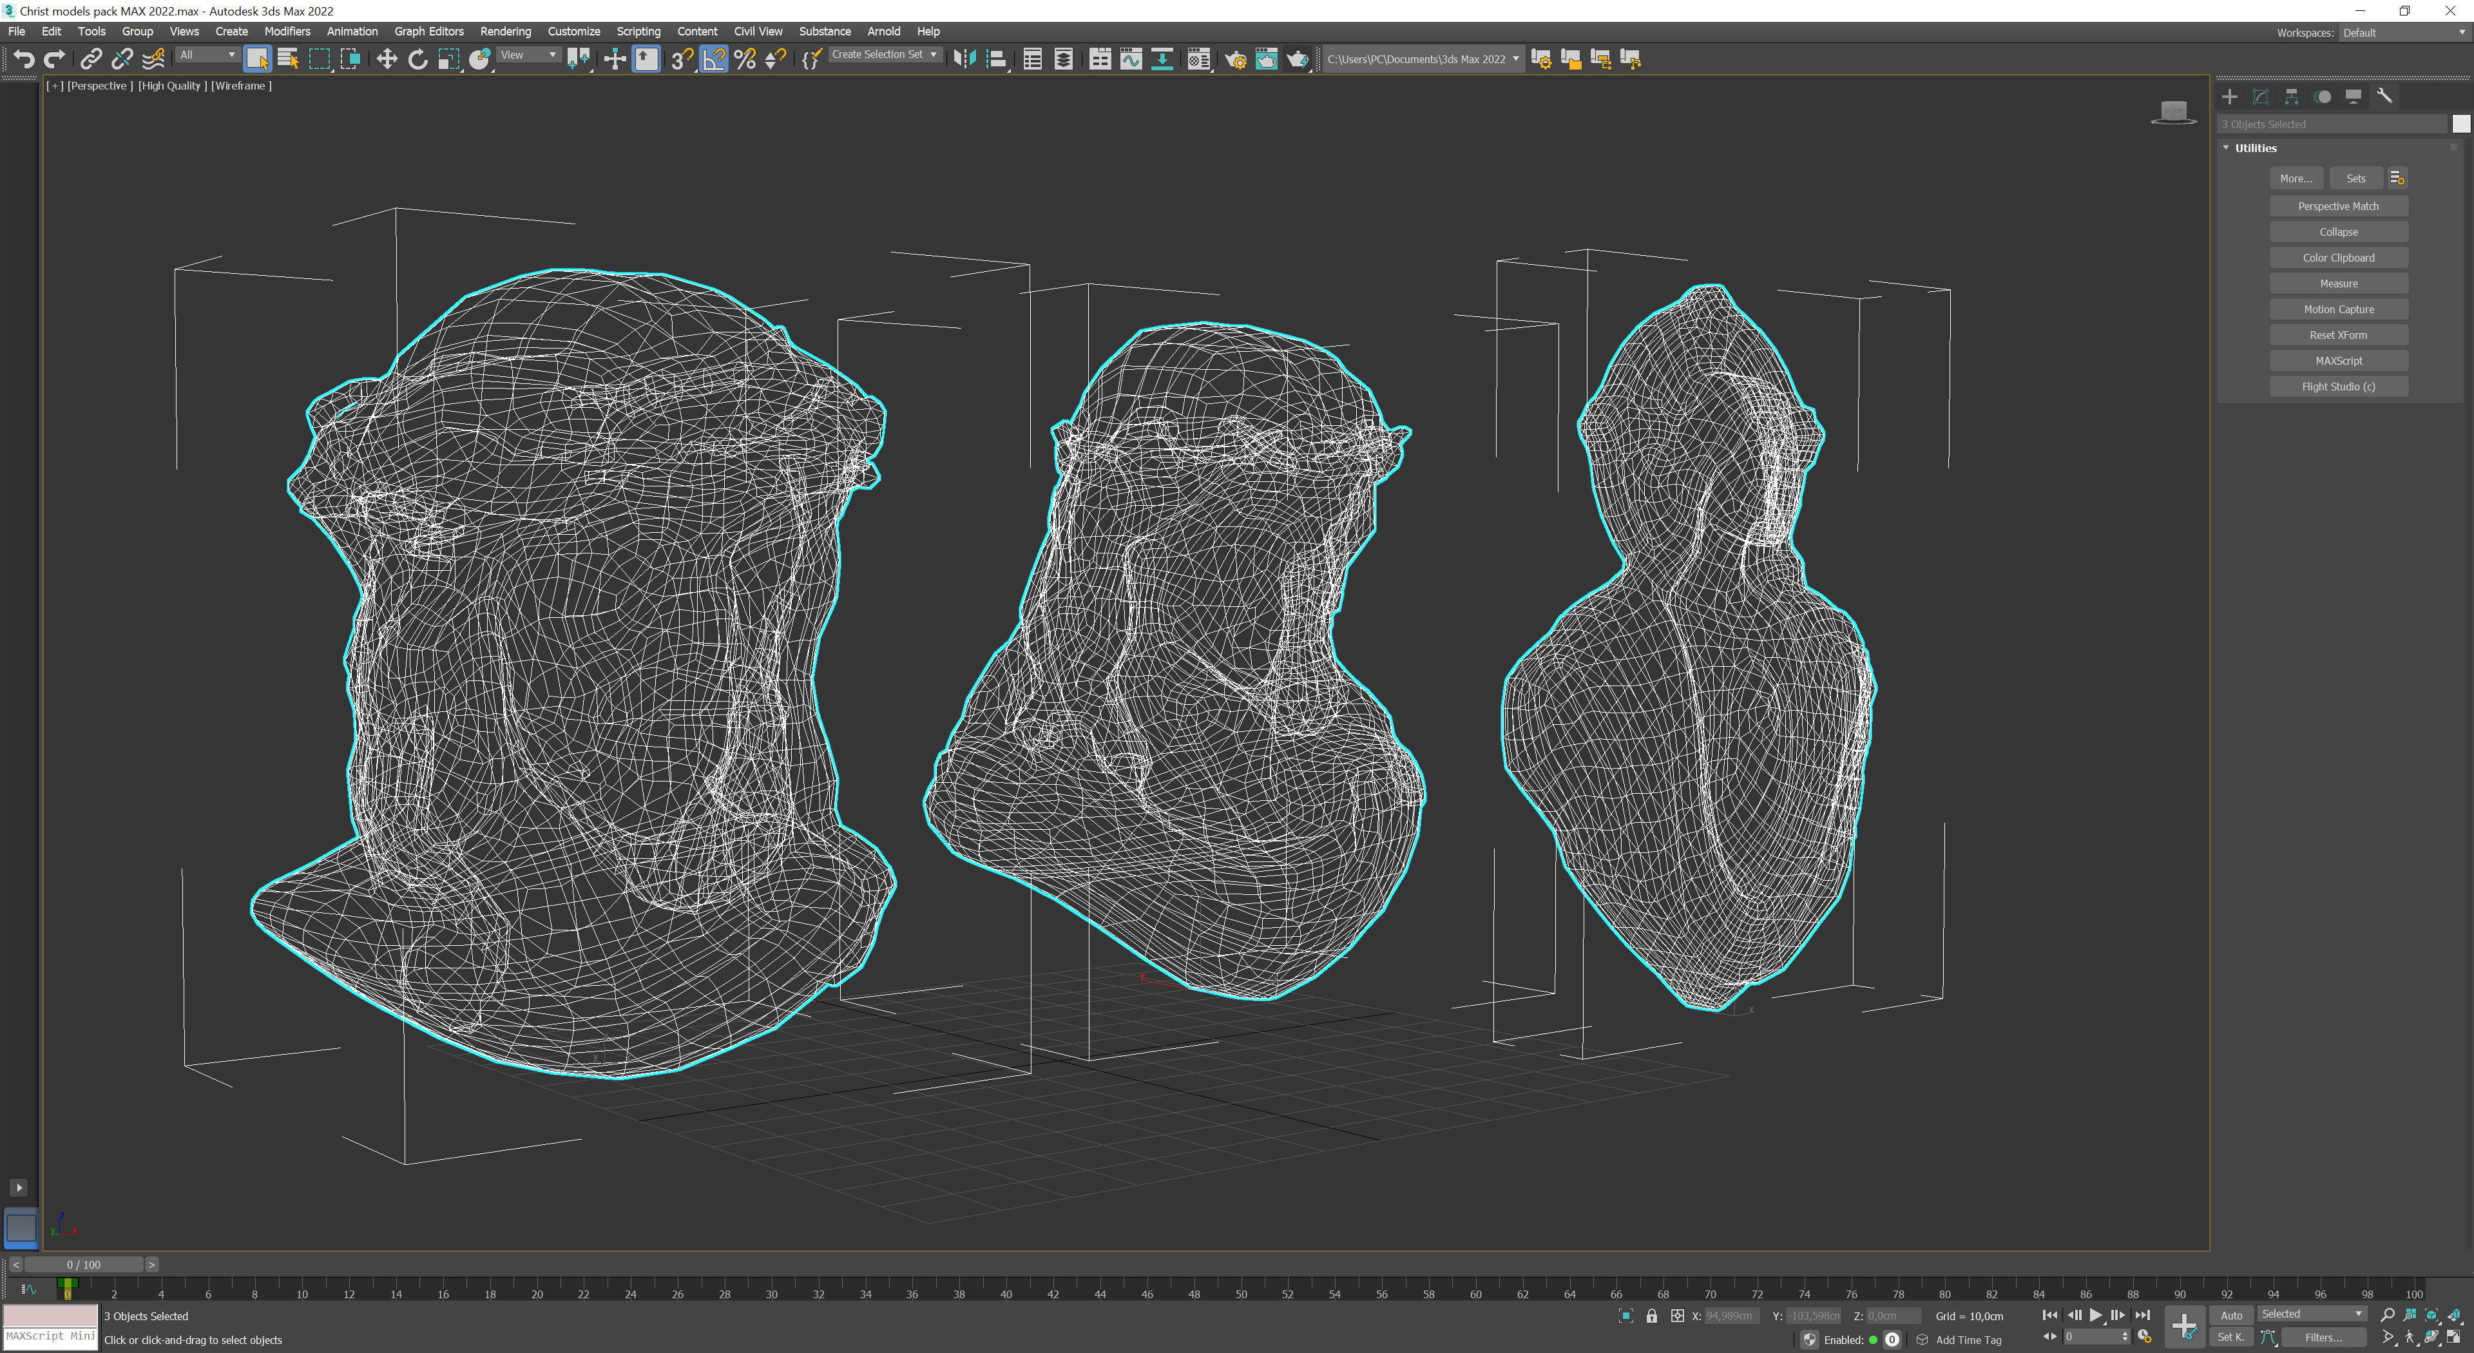Toggle Auto key mode
This screenshot has width=2474, height=1353.
pos(2231,1316)
